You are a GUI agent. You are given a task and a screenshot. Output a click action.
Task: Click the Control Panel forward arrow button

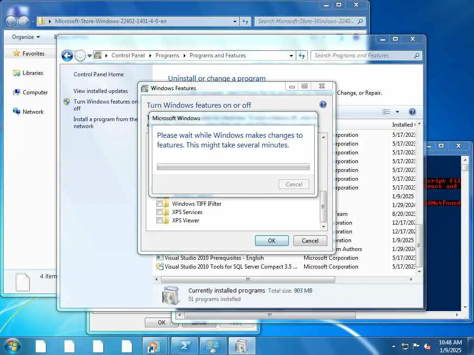[80, 55]
